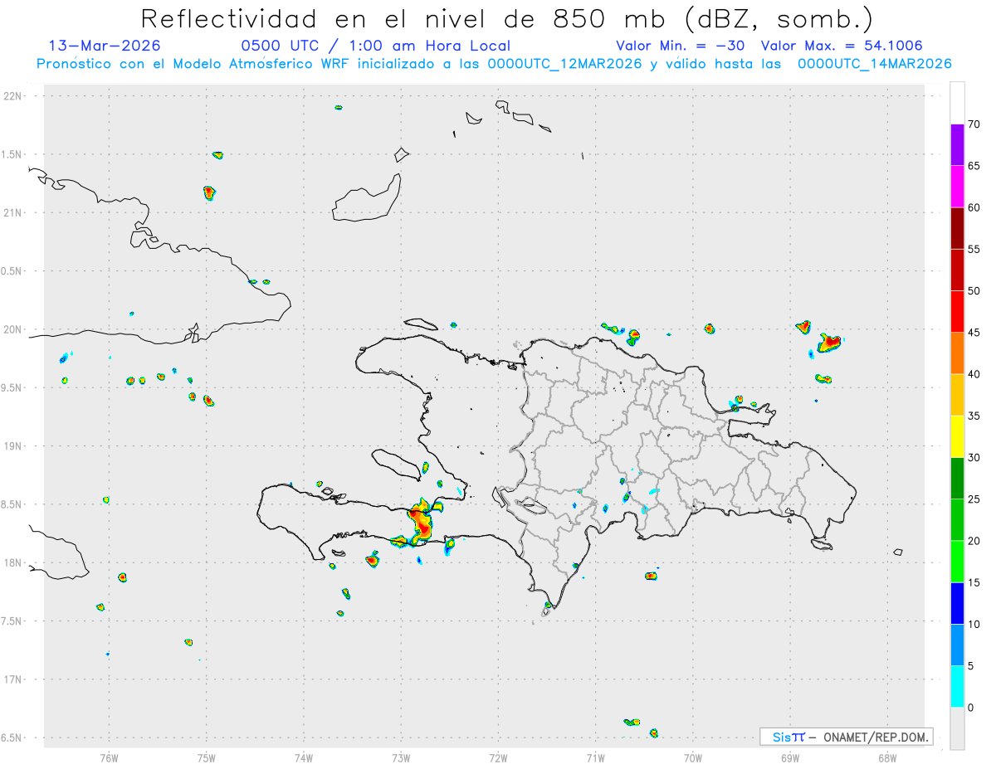
Task: Click the purple 65–70 dBZ colorbar segment
Action: tap(957, 144)
